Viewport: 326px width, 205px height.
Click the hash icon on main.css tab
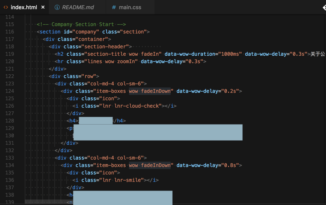tap(114, 7)
